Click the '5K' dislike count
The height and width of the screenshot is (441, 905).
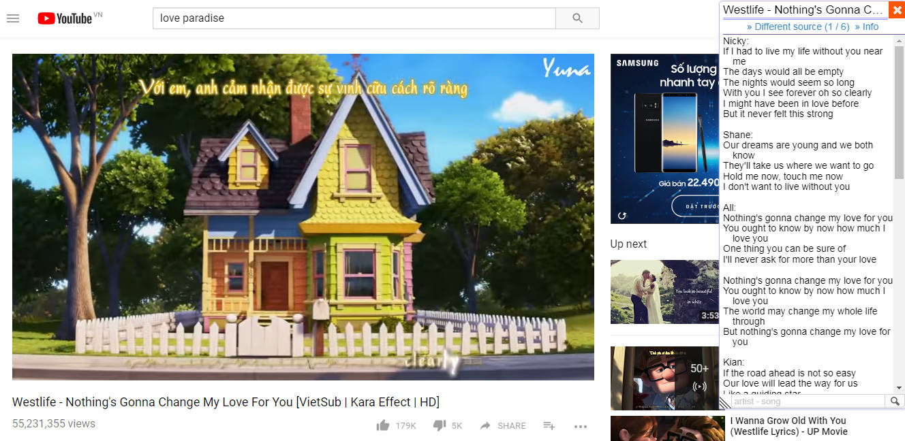click(457, 426)
